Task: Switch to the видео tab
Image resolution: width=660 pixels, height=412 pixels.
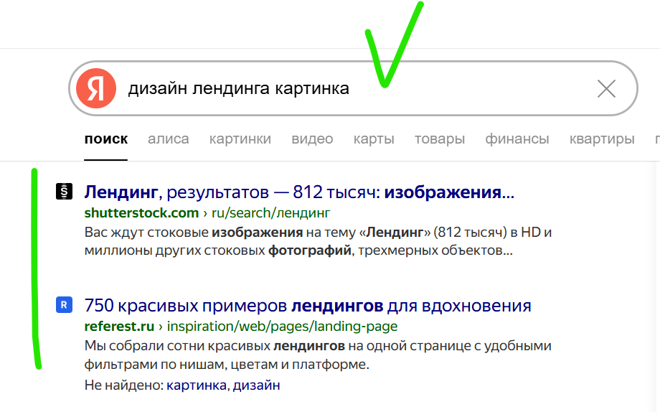Action: [x=312, y=139]
